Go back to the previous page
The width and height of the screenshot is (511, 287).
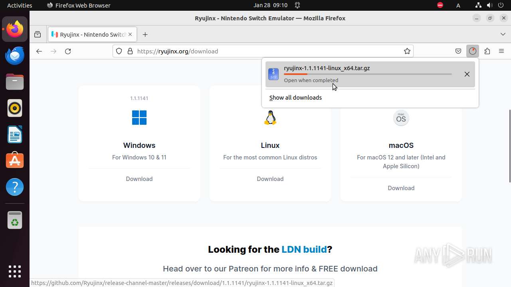point(39,51)
